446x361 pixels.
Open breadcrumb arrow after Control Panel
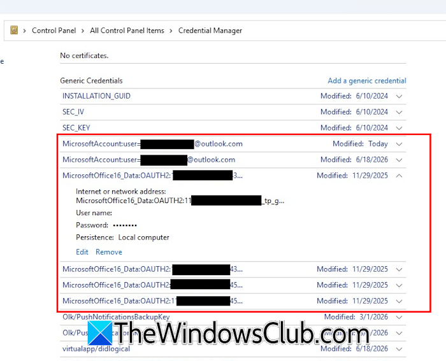pos(82,31)
